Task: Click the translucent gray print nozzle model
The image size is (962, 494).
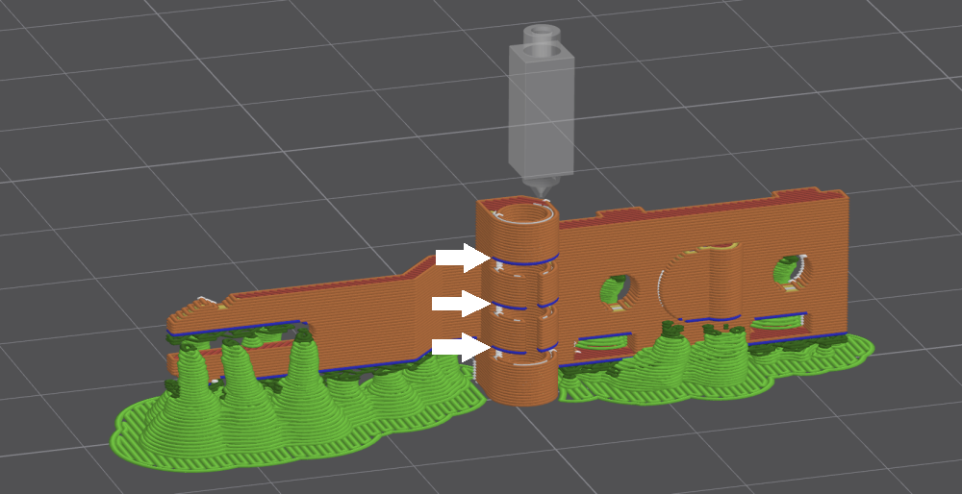Action: pos(542,111)
